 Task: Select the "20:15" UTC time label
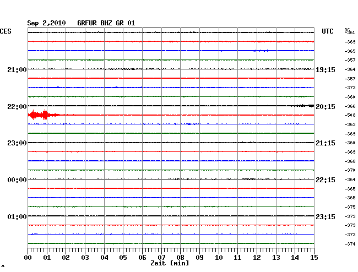(326, 107)
